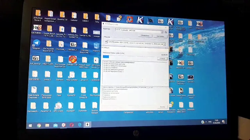Open the Корзина recycle bin icon
Screen dimensions: 250x140
[96, 44]
